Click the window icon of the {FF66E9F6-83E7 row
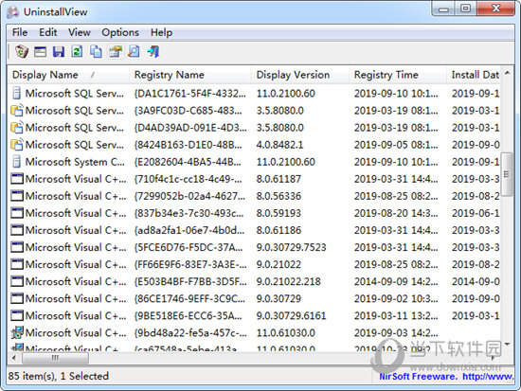The width and height of the screenshot is (521, 391). [17, 264]
